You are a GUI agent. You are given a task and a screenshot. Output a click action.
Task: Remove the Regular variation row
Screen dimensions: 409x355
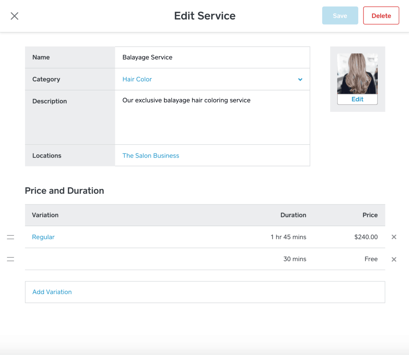tap(394, 237)
